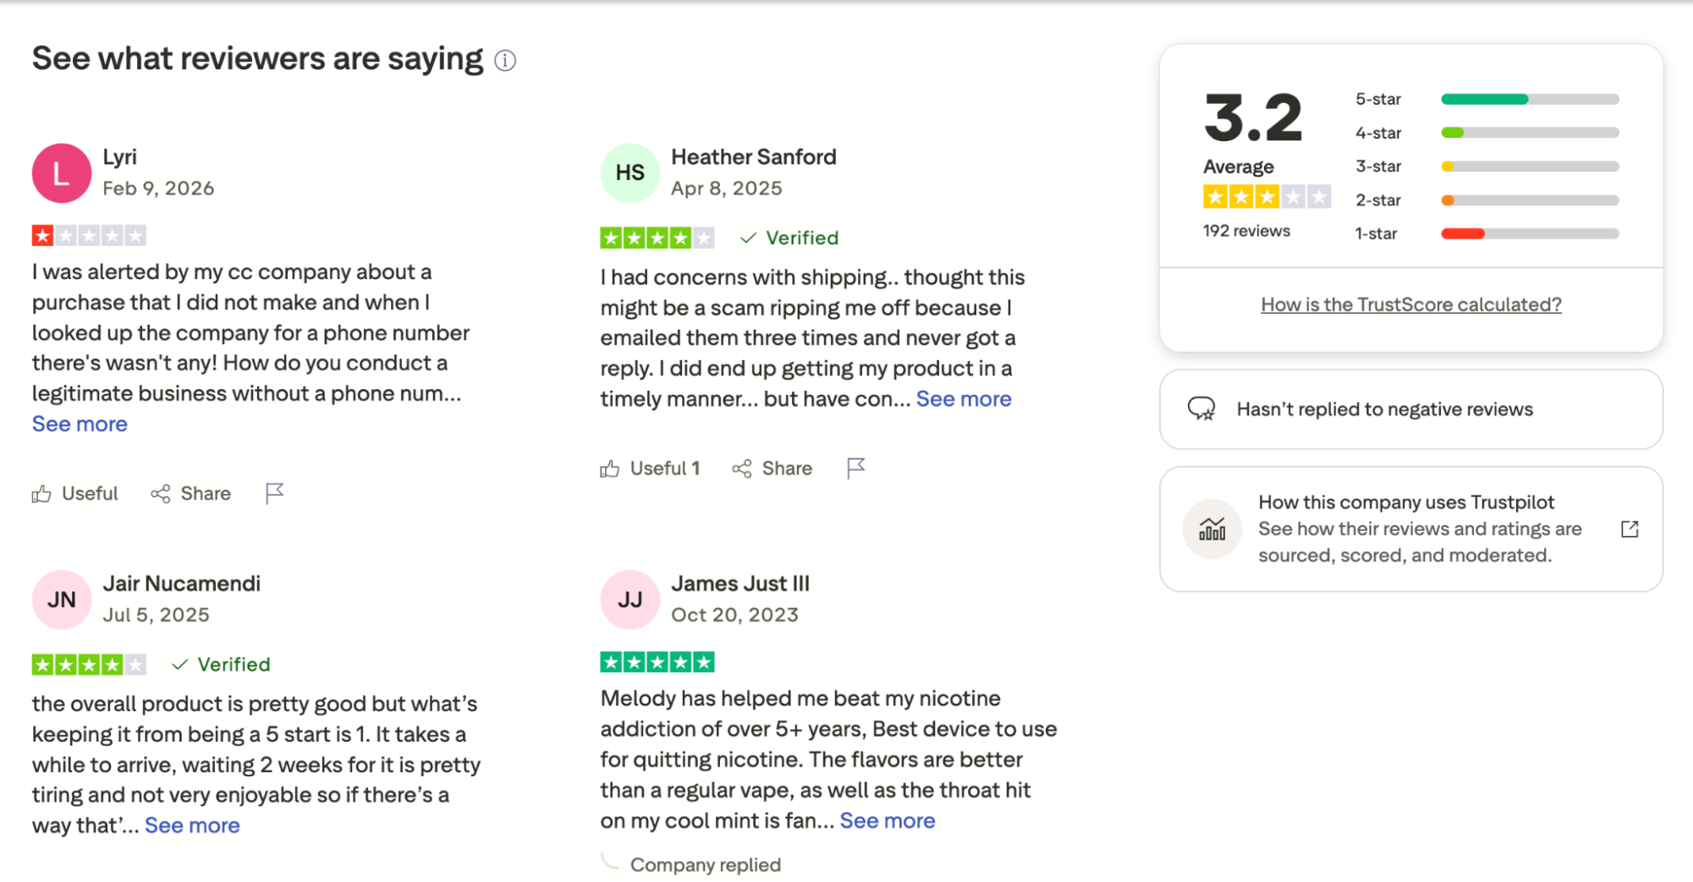This screenshot has height=882, width=1693.
Task: Expand Jair Nucamendi's review with See more
Action: [192, 825]
